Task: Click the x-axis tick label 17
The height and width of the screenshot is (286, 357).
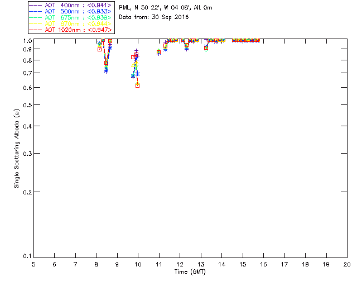Action: pos(284,264)
